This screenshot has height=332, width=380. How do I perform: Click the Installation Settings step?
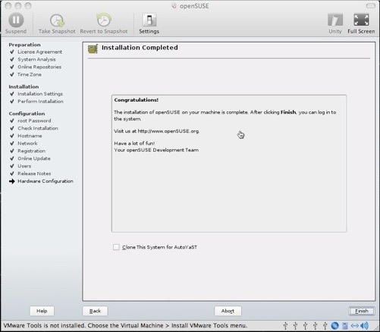pos(40,94)
